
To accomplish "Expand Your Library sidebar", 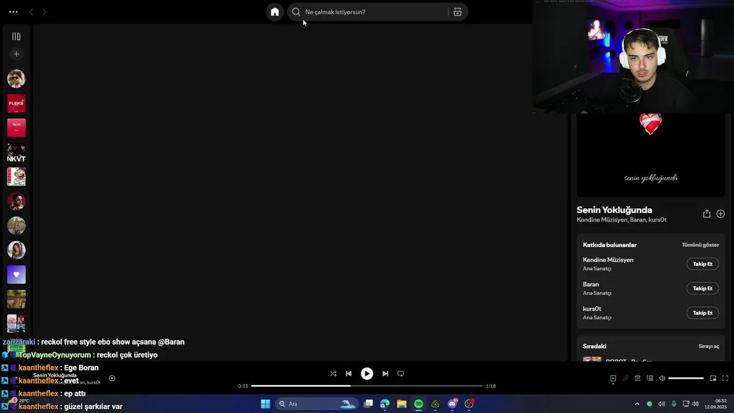I will [x=16, y=36].
